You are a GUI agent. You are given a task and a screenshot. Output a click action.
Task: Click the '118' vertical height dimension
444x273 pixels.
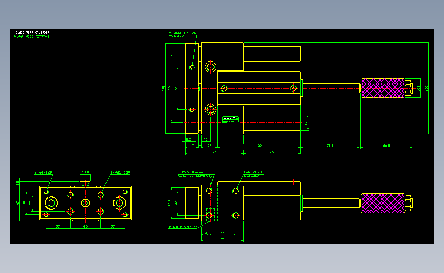pyautogui.click(x=163, y=88)
